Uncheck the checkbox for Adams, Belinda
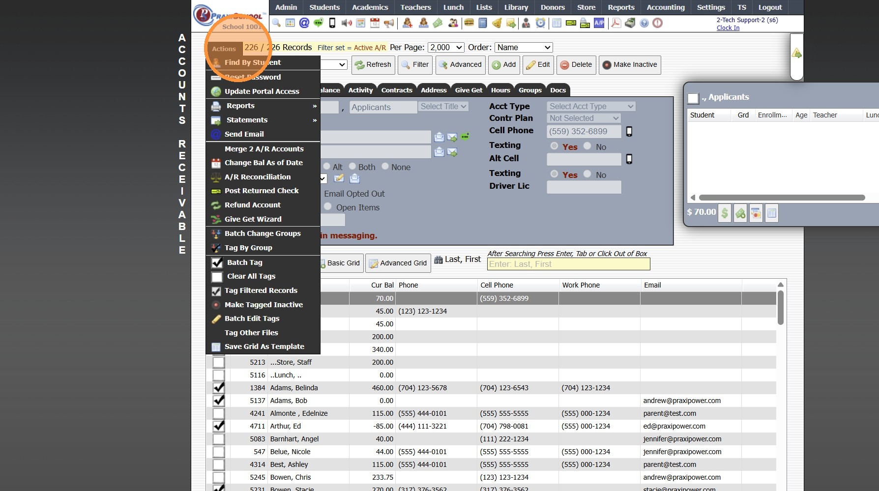 pos(218,388)
